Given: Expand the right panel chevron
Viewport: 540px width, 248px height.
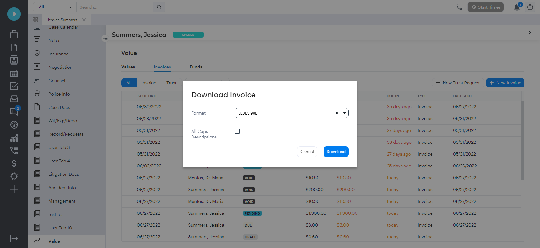Looking at the screenshot, I should pyautogui.click(x=530, y=33).
